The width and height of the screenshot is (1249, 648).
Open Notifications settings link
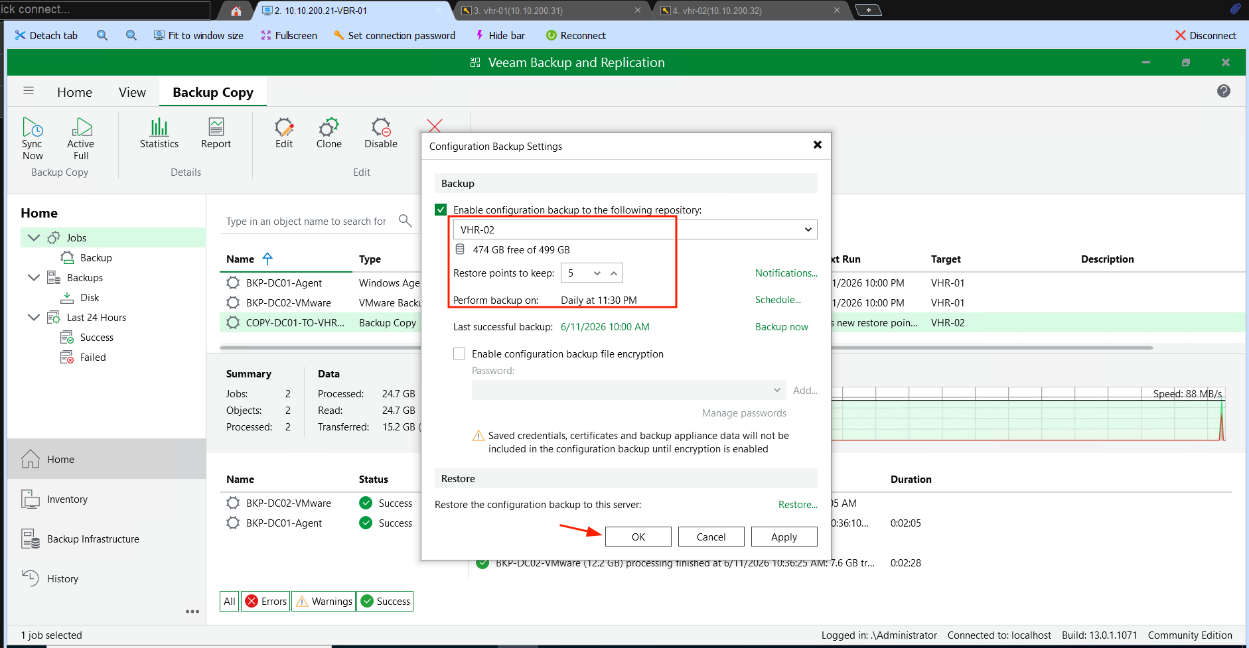tap(786, 273)
